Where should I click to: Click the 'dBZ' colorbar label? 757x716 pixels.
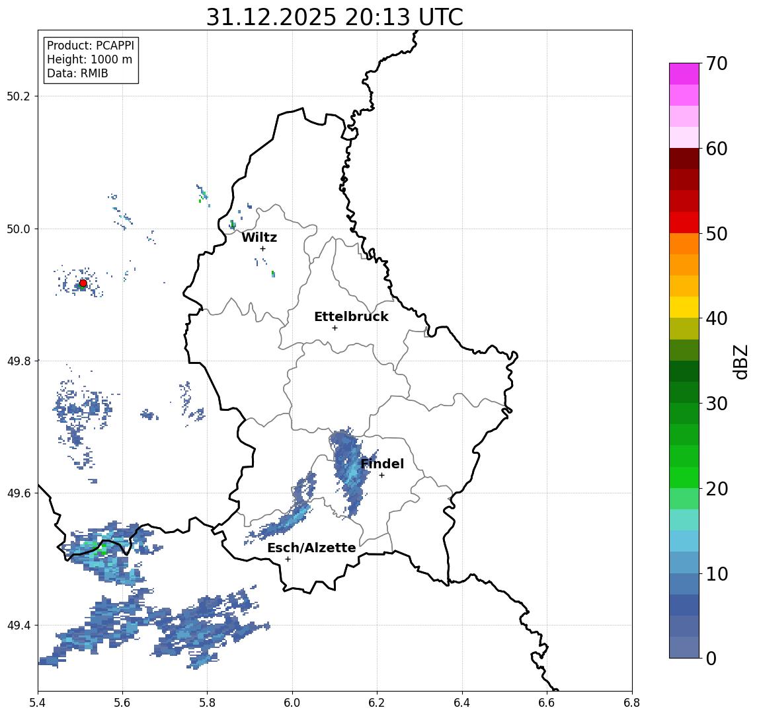[x=740, y=362]
